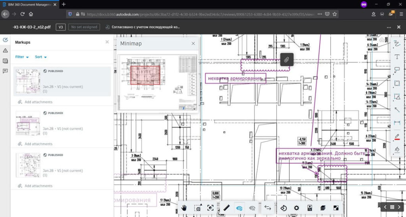Select the cloud rectangle markup tool
The height and width of the screenshot is (217, 406).
point(396,83)
